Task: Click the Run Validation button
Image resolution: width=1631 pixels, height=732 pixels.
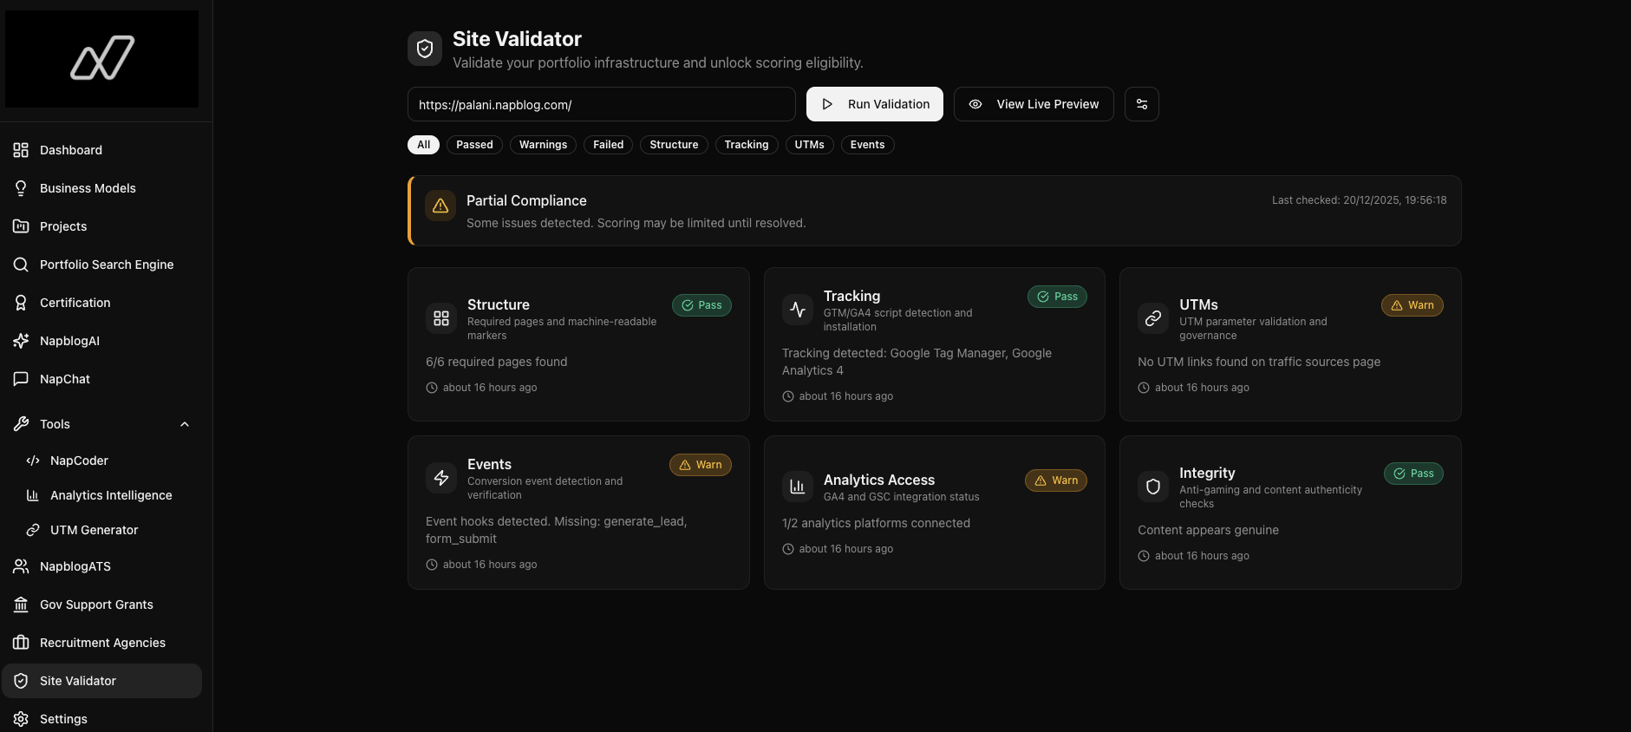Action: click(874, 104)
